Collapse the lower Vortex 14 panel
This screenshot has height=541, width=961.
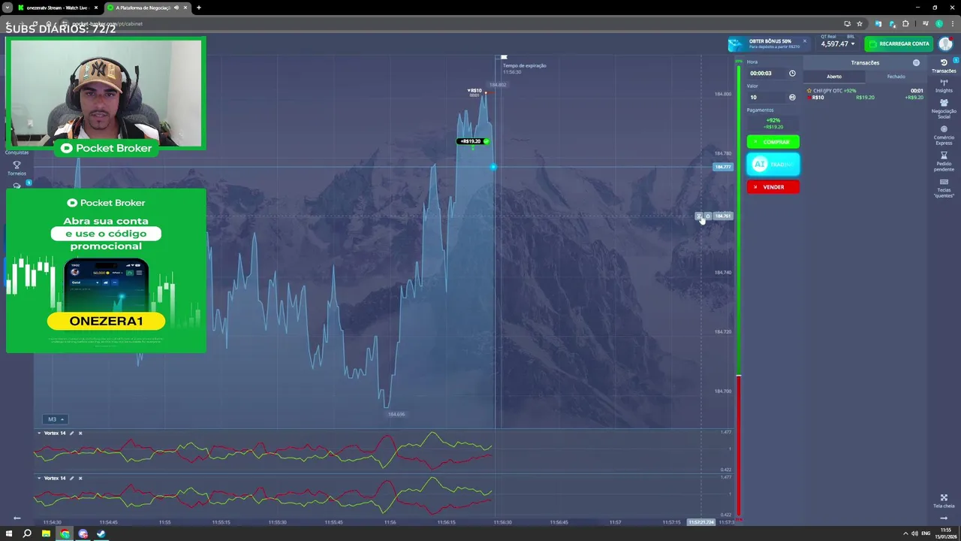(x=39, y=478)
